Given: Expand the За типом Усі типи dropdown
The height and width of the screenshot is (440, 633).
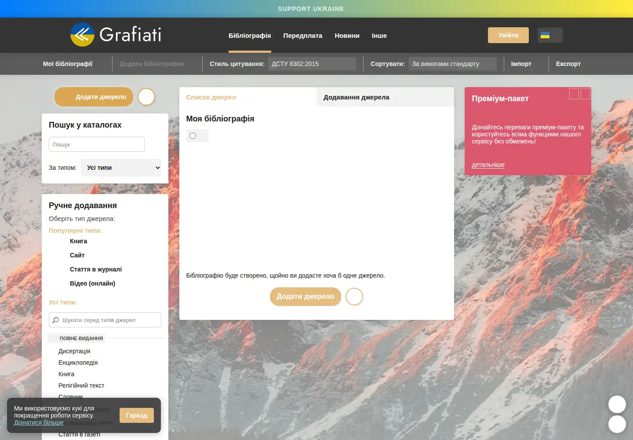Looking at the screenshot, I should (121, 168).
